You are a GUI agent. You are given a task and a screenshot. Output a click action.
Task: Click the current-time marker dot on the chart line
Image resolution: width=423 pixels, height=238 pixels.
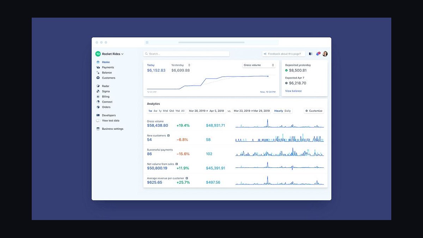pos(268,76)
